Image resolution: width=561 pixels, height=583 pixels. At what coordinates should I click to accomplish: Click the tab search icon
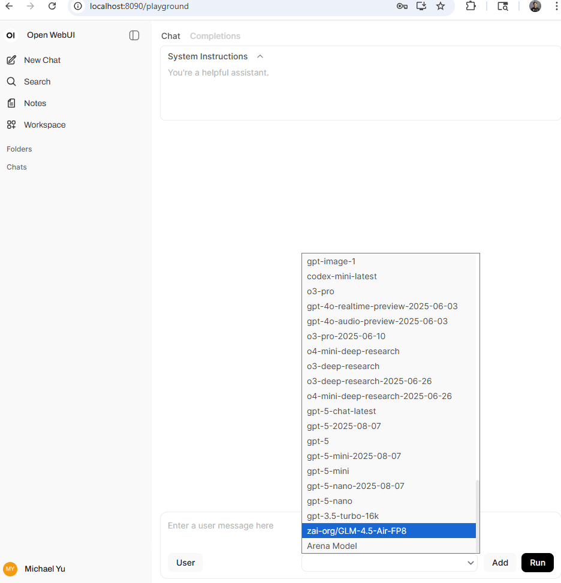(503, 7)
